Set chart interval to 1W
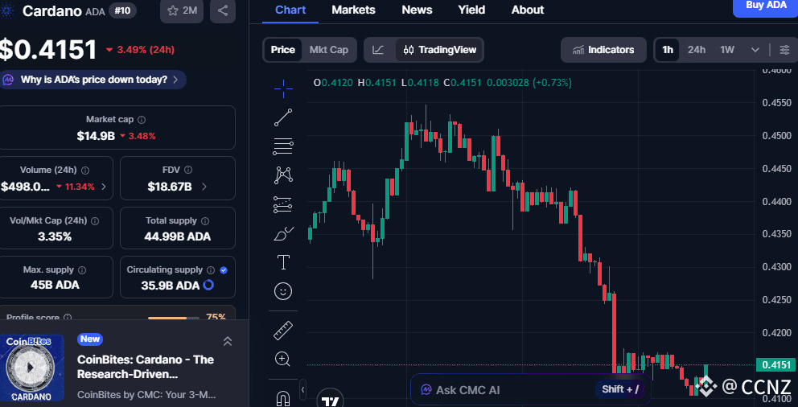This screenshot has width=798, height=407. (727, 50)
